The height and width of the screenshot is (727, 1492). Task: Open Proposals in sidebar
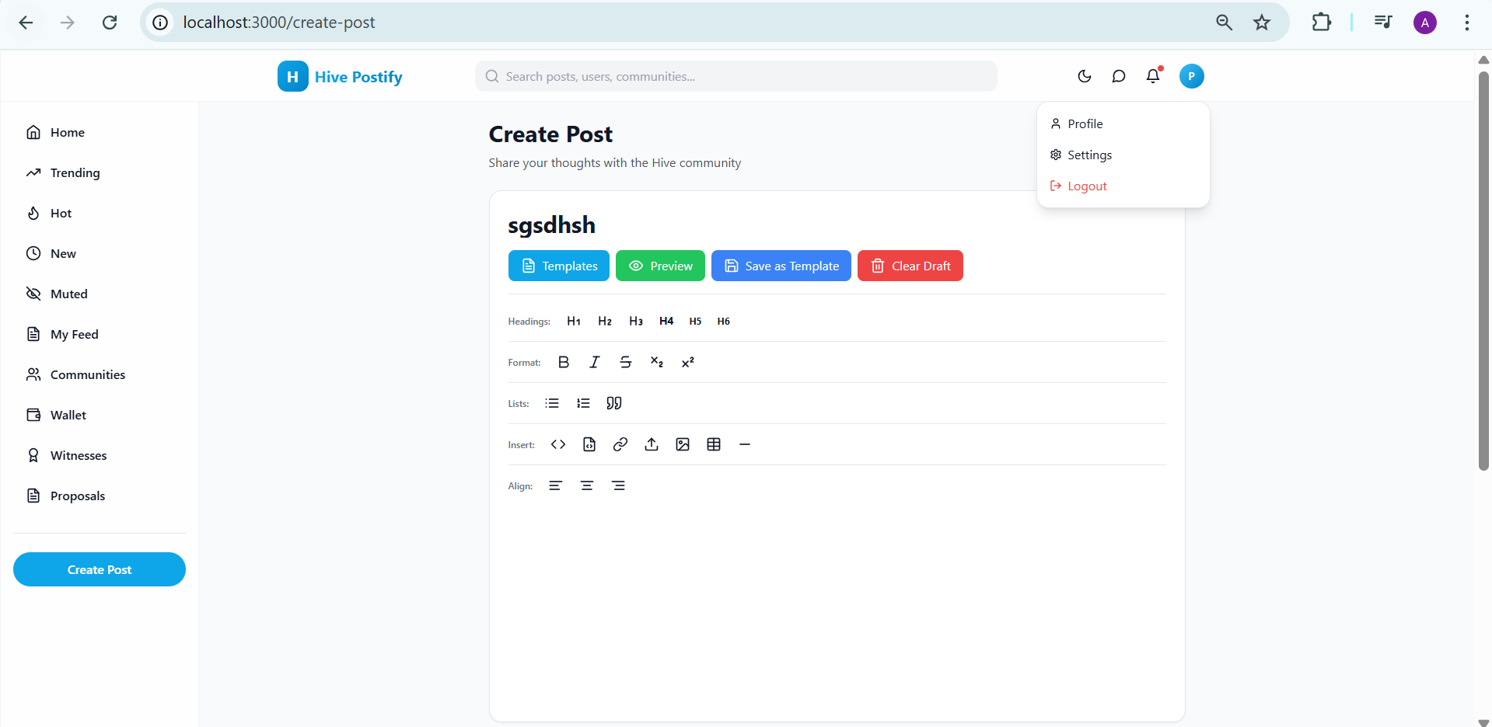pos(100,496)
